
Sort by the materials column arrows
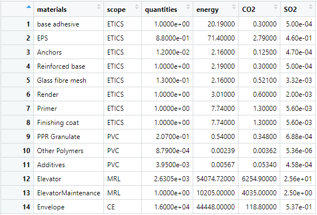click(99, 7)
